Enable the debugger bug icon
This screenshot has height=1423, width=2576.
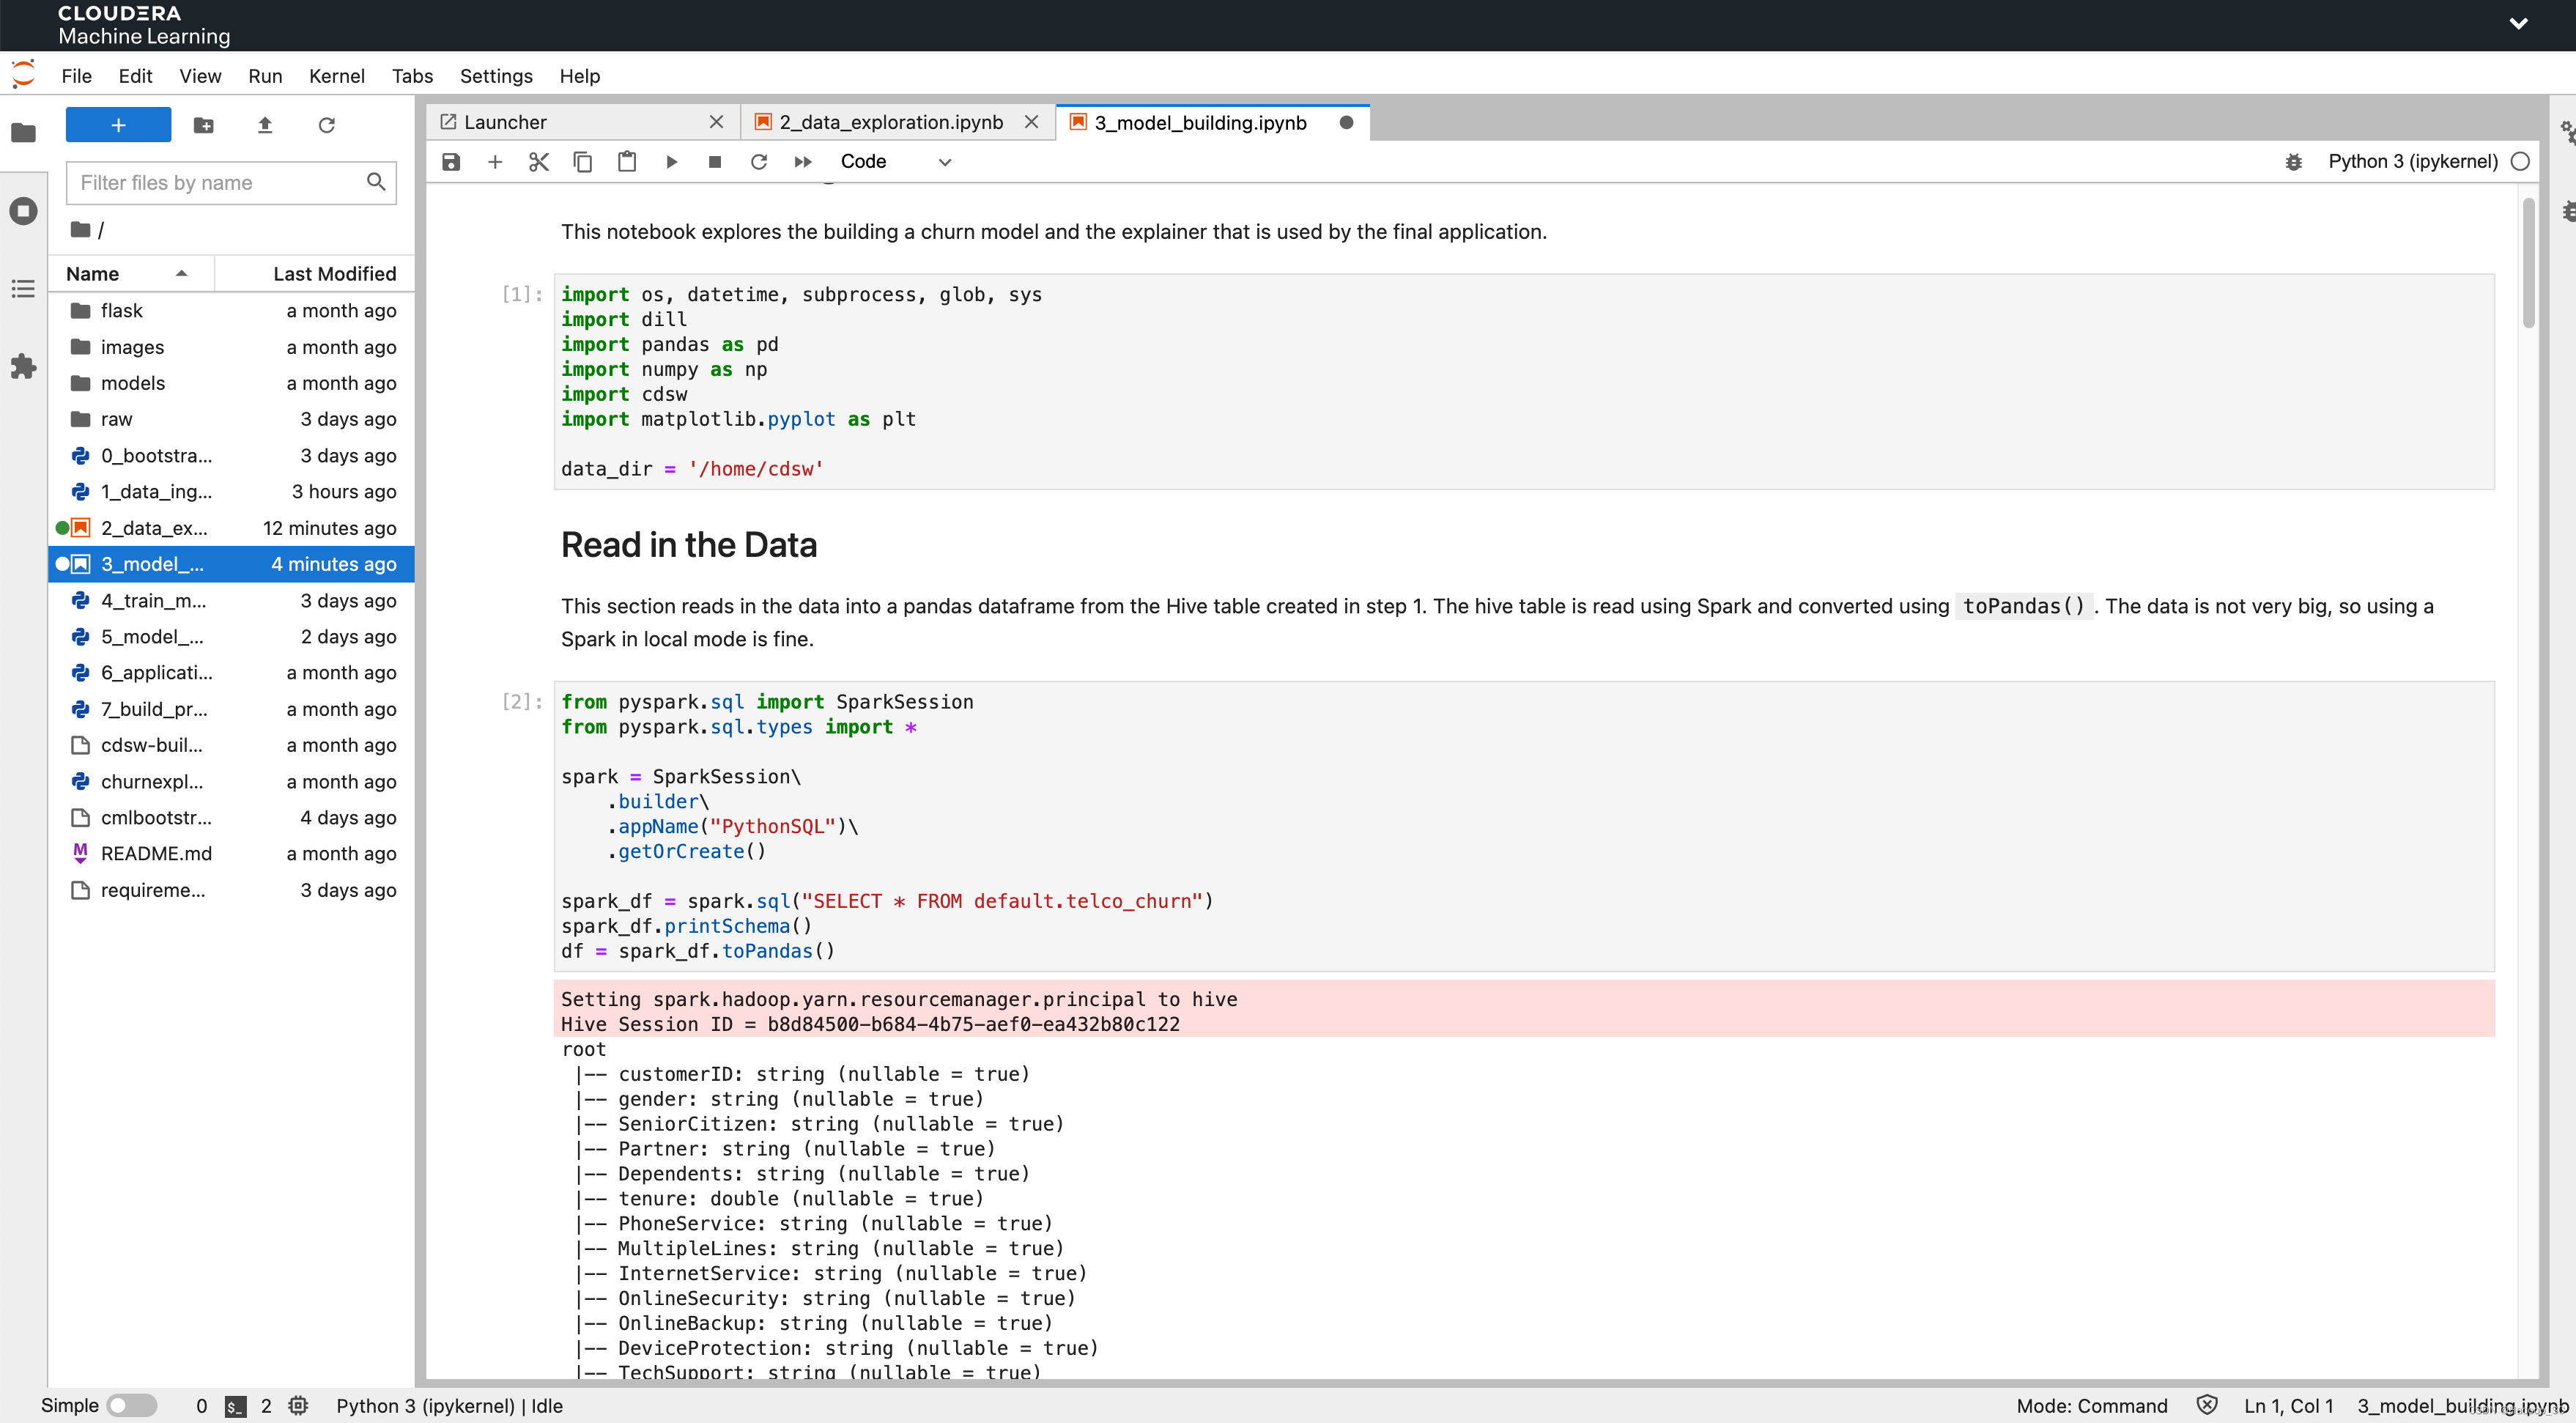(2294, 162)
